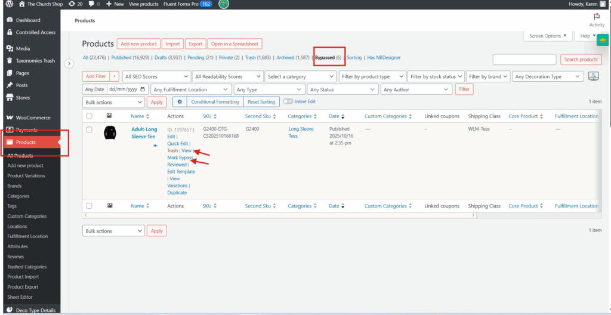This screenshot has width=611, height=315.
Task: Tick the select-all checkbox in table header
Action: pyautogui.click(x=90, y=116)
